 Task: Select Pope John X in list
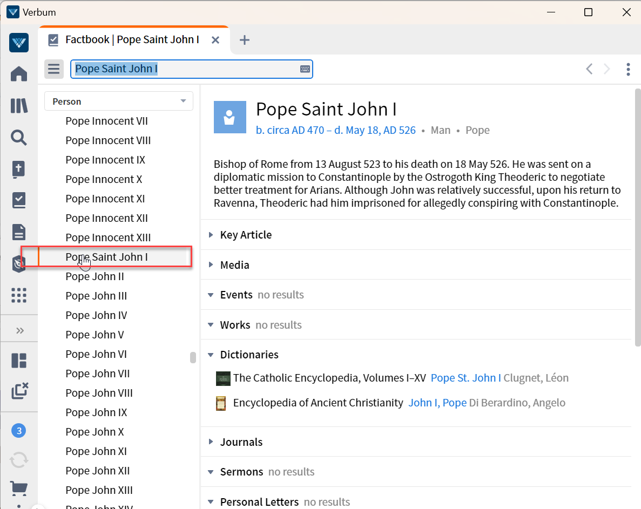(x=95, y=432)
